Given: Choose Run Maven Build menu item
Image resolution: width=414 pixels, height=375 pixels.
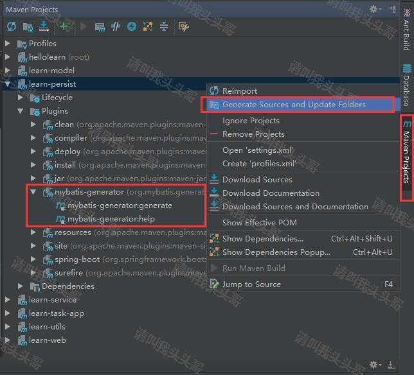Looking at the screenshot, I should pyautogui.click(x=303, y=268).
